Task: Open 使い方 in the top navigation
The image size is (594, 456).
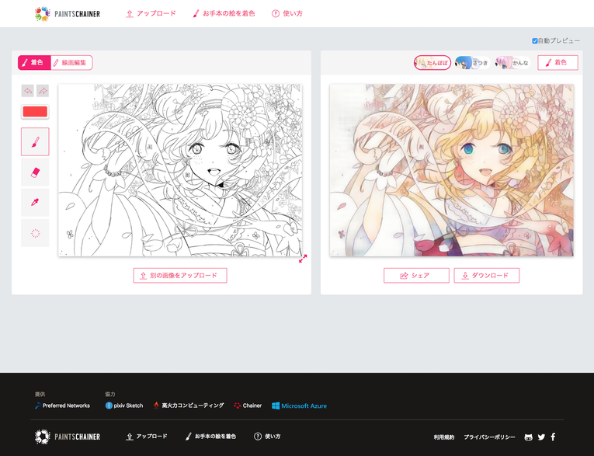Action: [286, 14]
